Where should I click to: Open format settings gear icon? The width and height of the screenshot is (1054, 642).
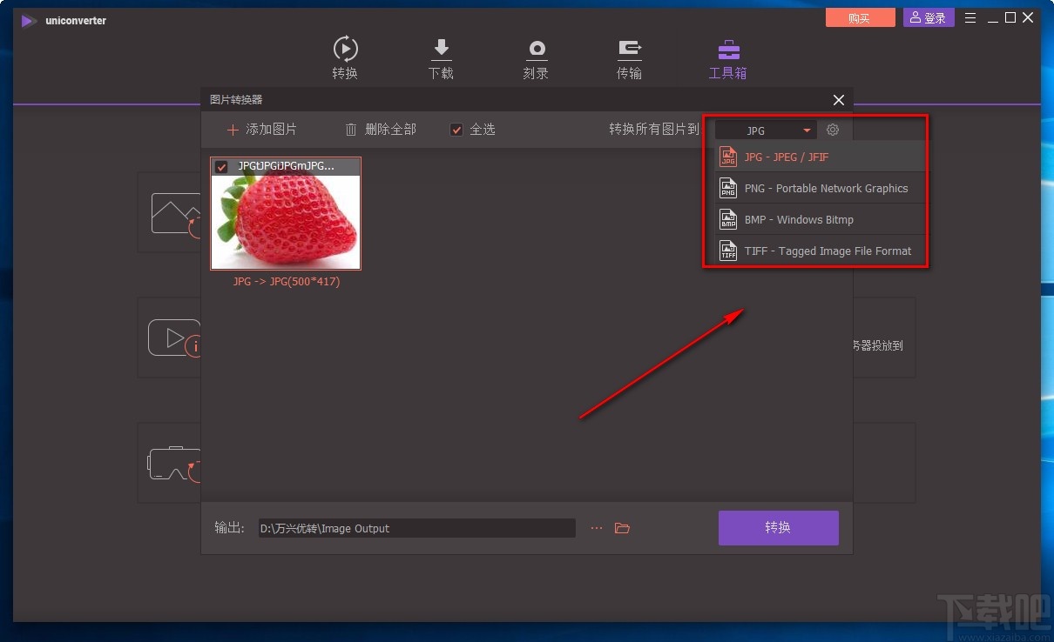833,130
